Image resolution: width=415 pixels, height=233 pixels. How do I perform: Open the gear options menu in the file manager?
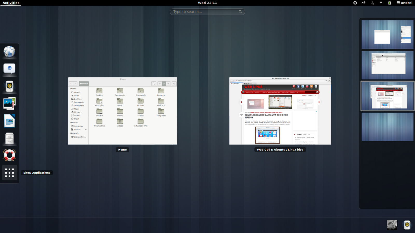(174, 83)
